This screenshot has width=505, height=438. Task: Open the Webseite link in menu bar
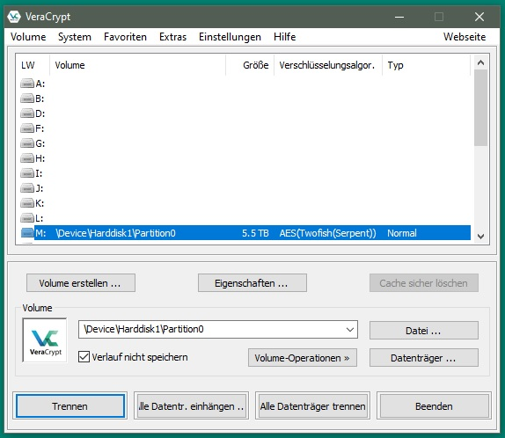pos(465,37)
